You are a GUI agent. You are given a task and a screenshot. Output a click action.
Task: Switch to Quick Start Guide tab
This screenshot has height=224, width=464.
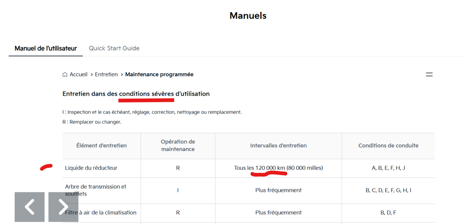click(114, 48)
